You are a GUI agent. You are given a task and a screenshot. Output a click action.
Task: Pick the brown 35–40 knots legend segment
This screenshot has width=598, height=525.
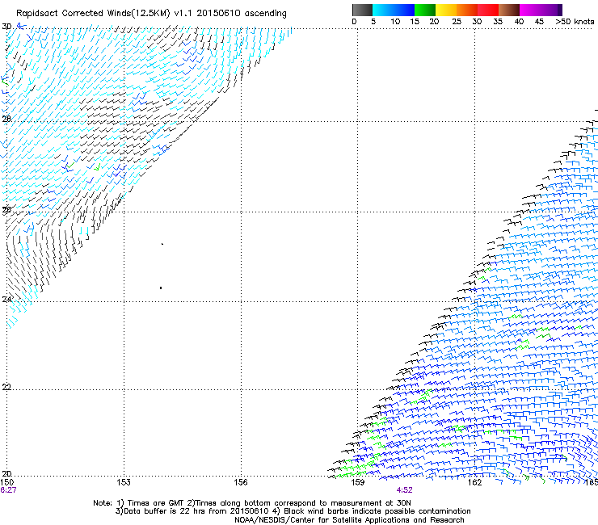click(x=509, y=10)
